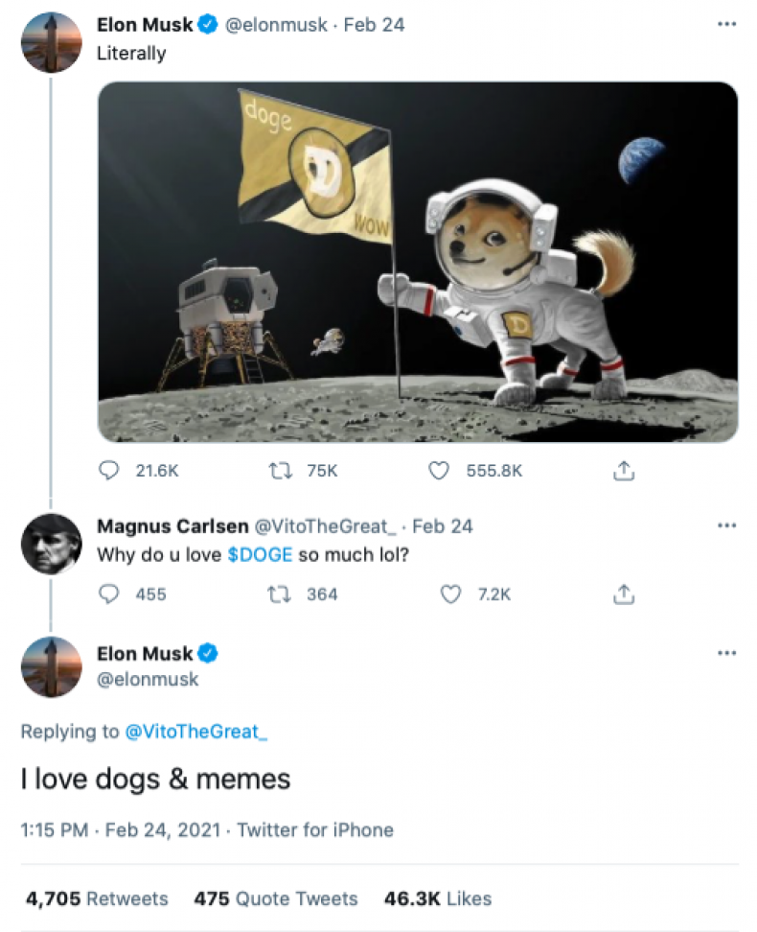
Task: Open the @VitoTheGreat_ mention link
Action: click(196, 732)
